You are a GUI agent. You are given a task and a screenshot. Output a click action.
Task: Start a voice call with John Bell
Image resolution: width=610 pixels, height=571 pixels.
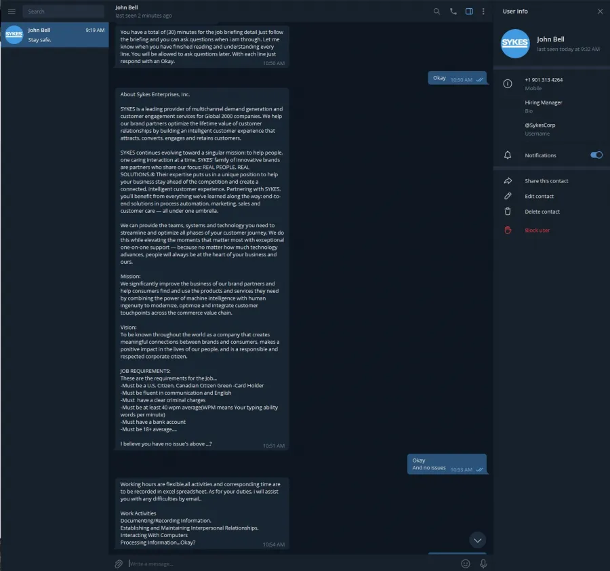click(x=453, y=12)
